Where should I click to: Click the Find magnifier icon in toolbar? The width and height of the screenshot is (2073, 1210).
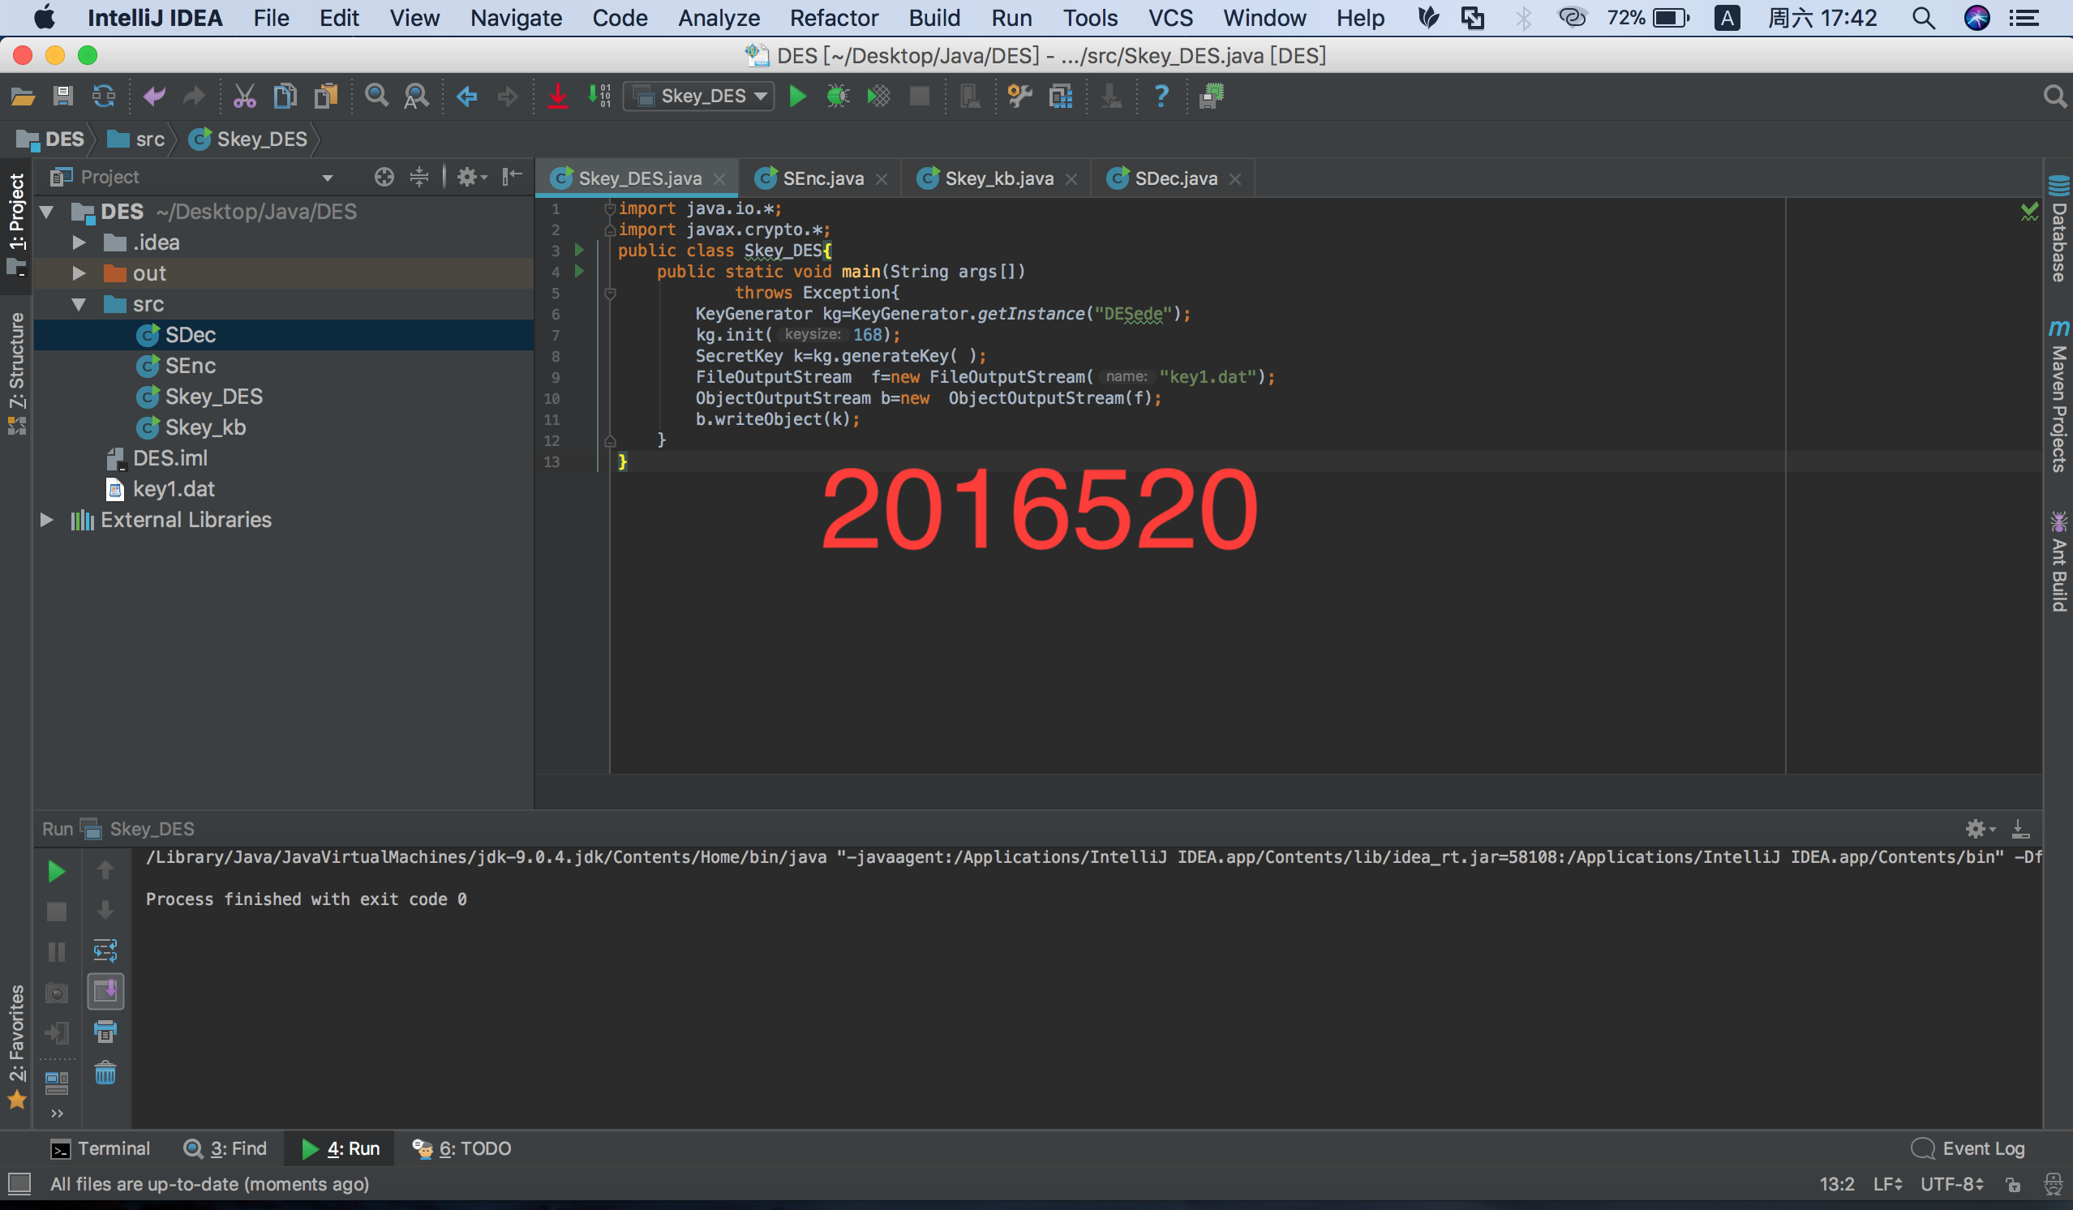click(x=376, y=97)
